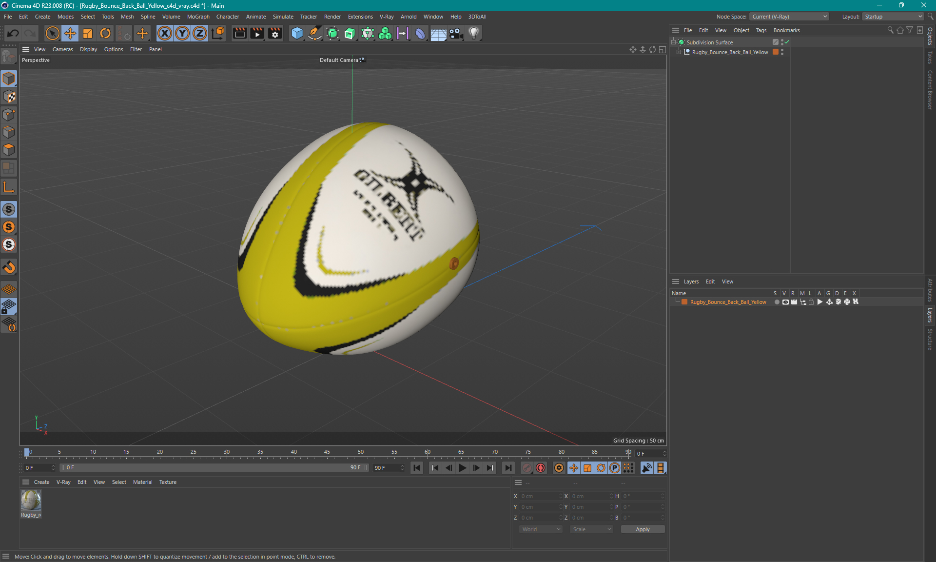Click the Undo arrow icon
Screen dimensions: 936x562
point(13,33)
